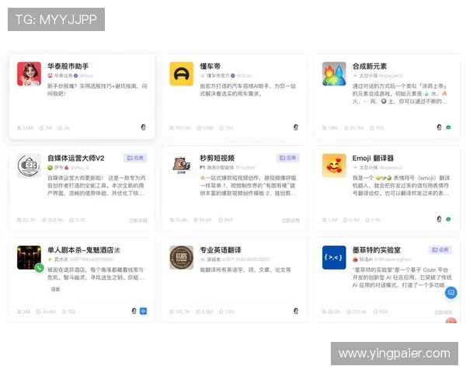
Task: Click the star favorites icon on 专业英语翻译 card
Action: pyautogui.click(x=221, y=312)
